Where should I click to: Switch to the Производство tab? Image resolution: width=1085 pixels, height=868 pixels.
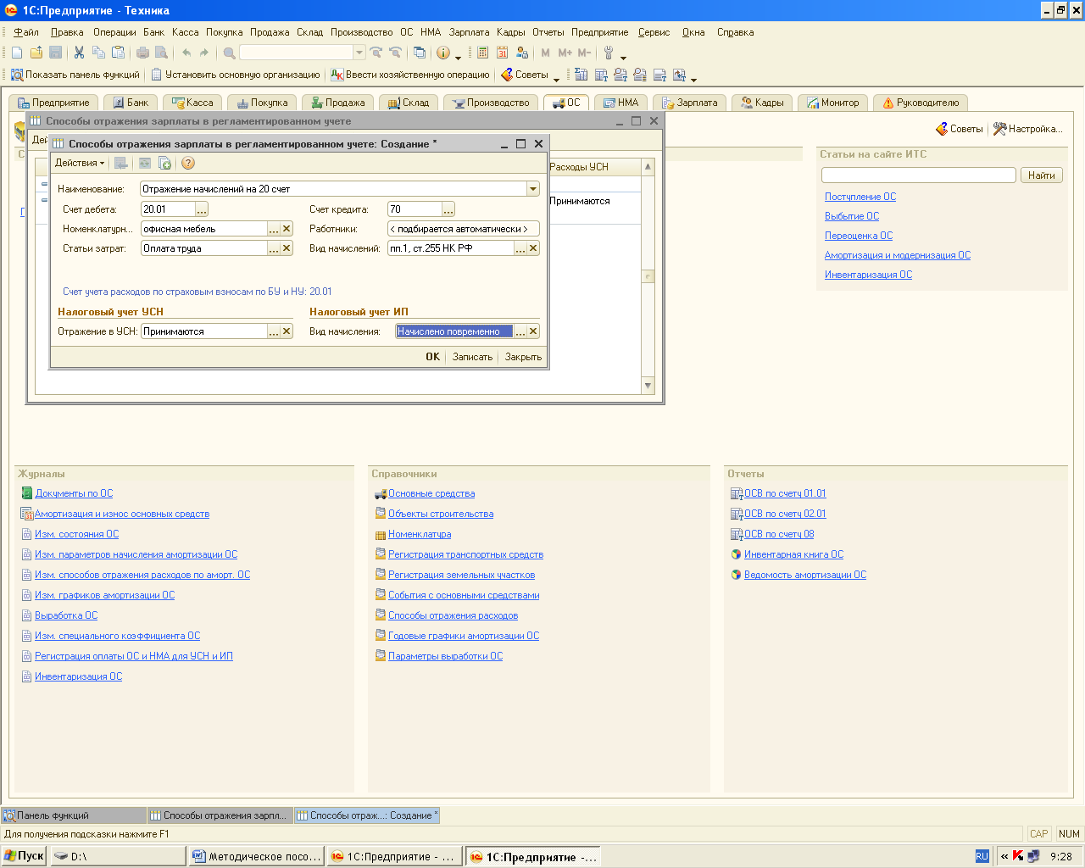click(491, 103)
